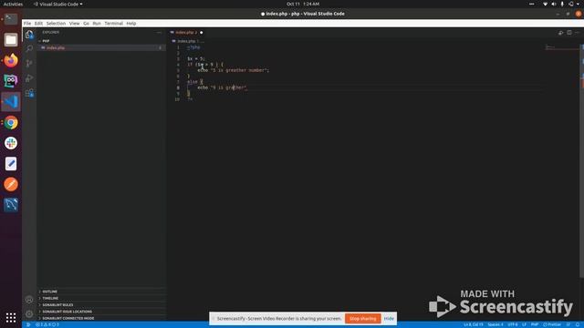Image resolution: width=584 pixels, height=328 pixels.
Task: Open the Edit menu
Action: coord(38,23)
